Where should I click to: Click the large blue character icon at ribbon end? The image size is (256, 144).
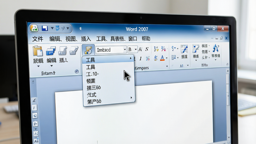click(x=216, y=48)
